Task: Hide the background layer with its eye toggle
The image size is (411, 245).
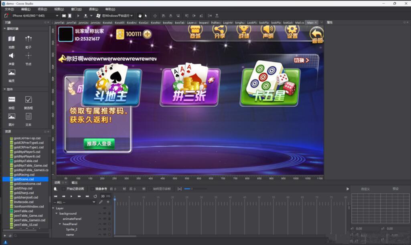Action: click(x=105, y=213)
